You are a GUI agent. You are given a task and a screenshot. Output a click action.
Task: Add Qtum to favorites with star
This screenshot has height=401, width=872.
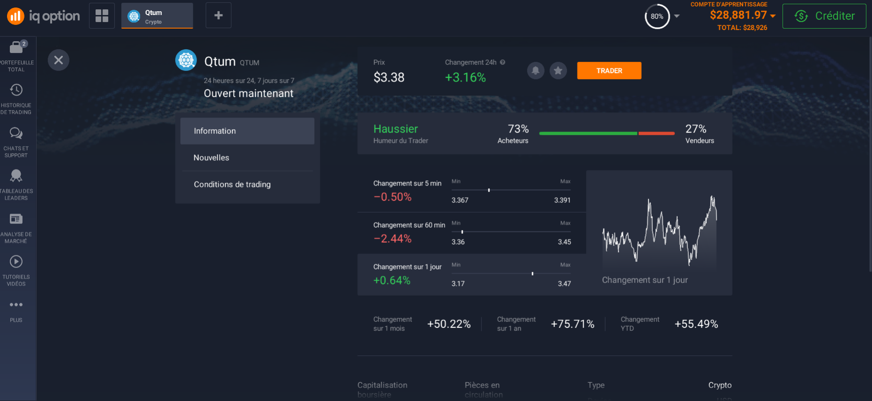pos(558,71)
